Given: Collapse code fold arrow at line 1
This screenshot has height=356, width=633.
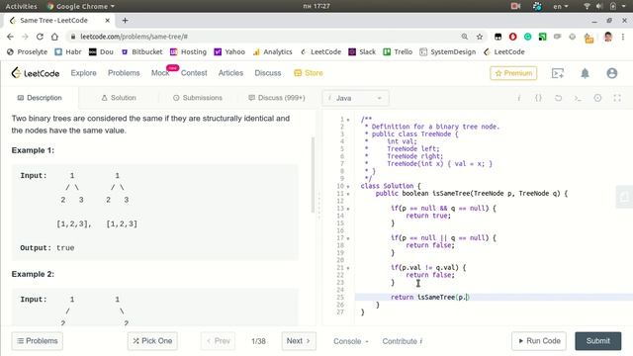Looking at the screenshot, I should tap(348, 120).
